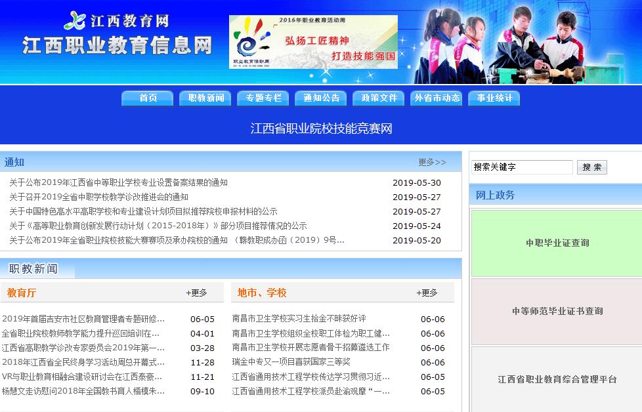Open news 南昌市卫生学校实习生拾金不昧获好评
642x412 pixels.
click(x=299, y=319)
